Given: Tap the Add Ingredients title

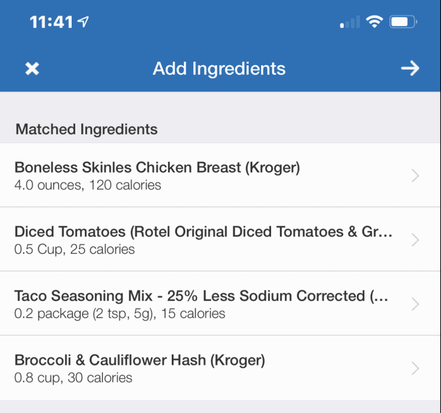Looking at the screenshot, I should (x=219, y=68).
